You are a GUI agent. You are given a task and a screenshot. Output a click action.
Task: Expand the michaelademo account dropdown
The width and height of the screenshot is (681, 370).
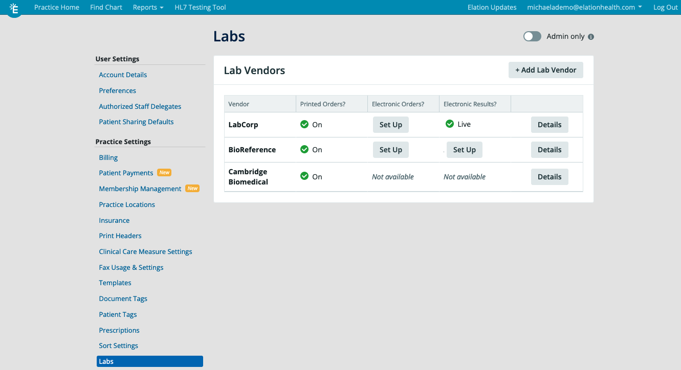(x=584, y=7)
